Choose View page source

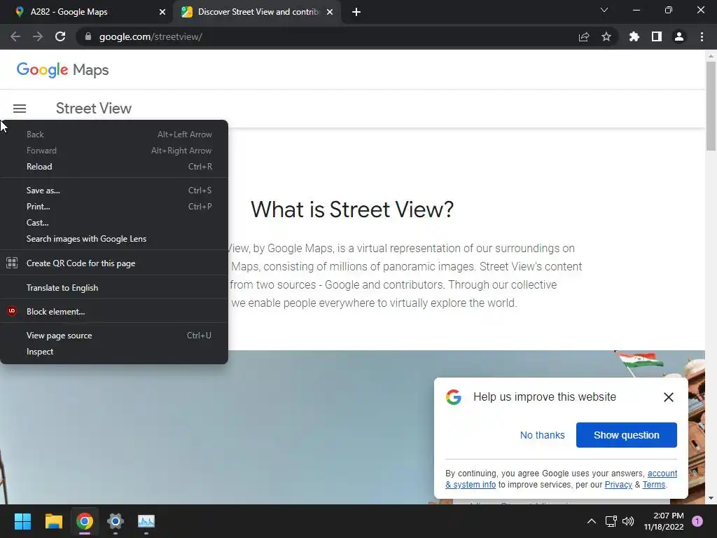tap(114, 336)
